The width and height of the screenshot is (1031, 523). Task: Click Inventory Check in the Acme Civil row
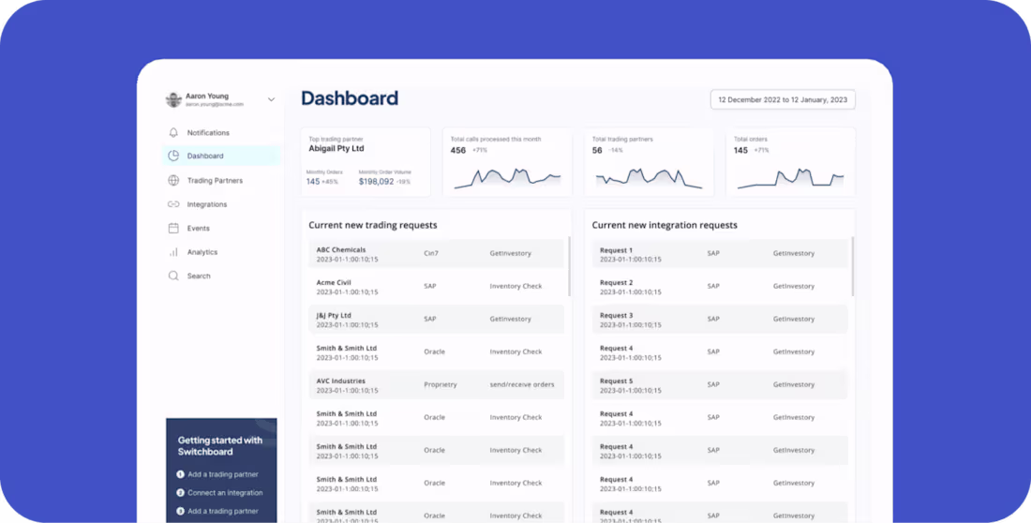coord(515,286)
